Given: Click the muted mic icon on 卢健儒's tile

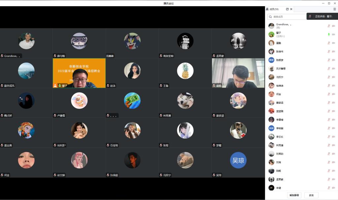Looking at the screenshot, I should pyautogui.click(x=55, y=116).
